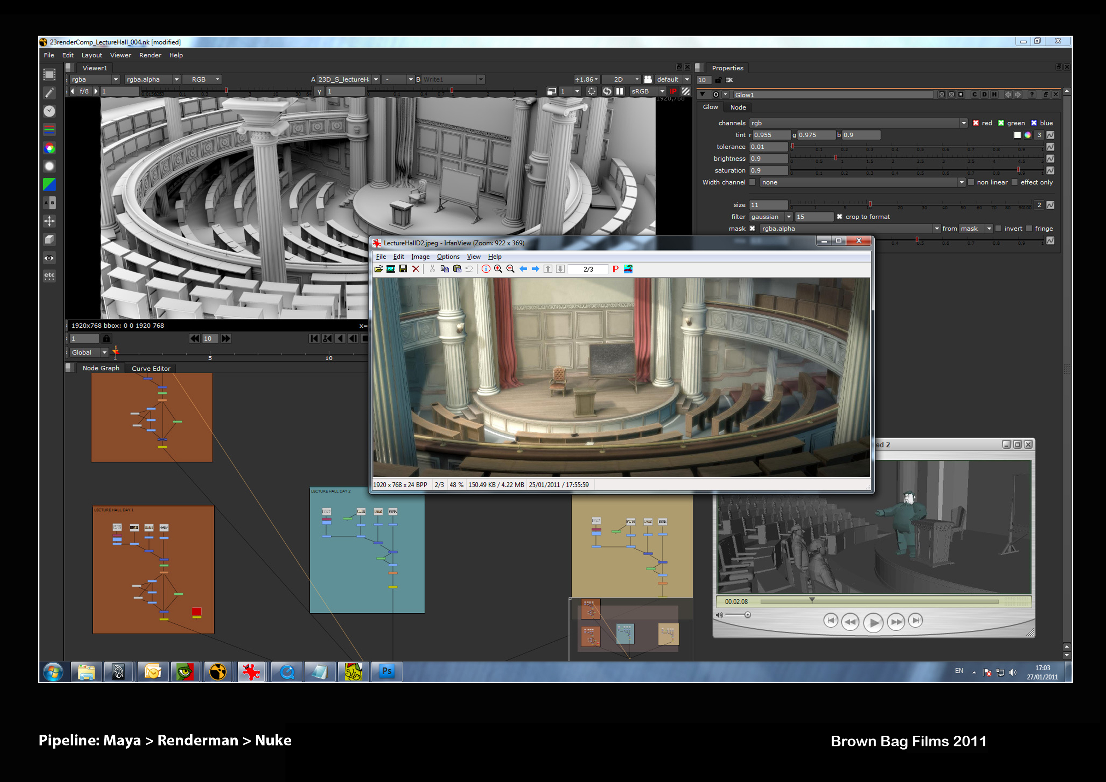Open Photoshop from the taskbar
Screen dimensions: 1106x782
(x=386, y=671)
